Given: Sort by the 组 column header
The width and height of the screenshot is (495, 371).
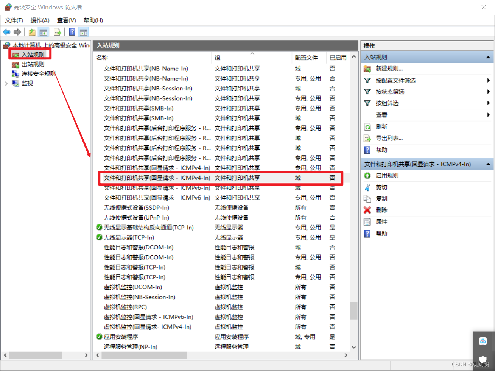Looking at the screenshot, I should click(x=252, y=58).
